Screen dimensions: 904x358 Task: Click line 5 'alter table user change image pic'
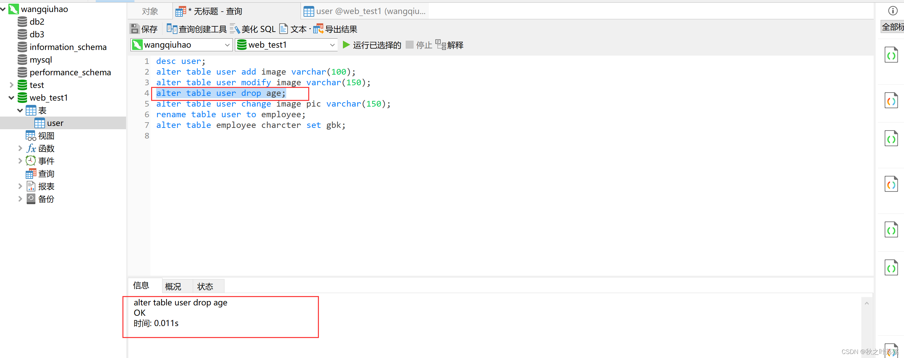(273, 104)
